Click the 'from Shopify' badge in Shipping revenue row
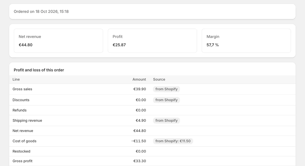305x166 pixels. point(166,121)
